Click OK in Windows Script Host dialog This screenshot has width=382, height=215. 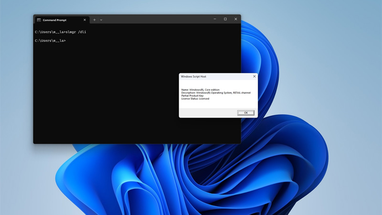246,113
